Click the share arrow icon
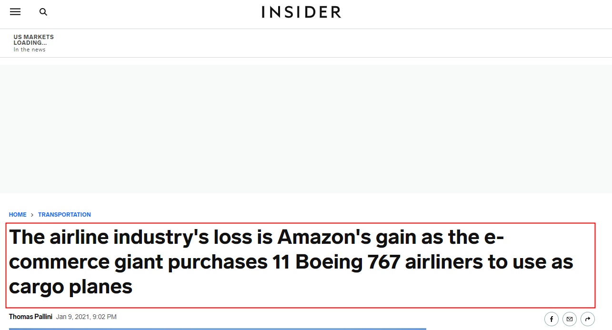 click(588, 319)
